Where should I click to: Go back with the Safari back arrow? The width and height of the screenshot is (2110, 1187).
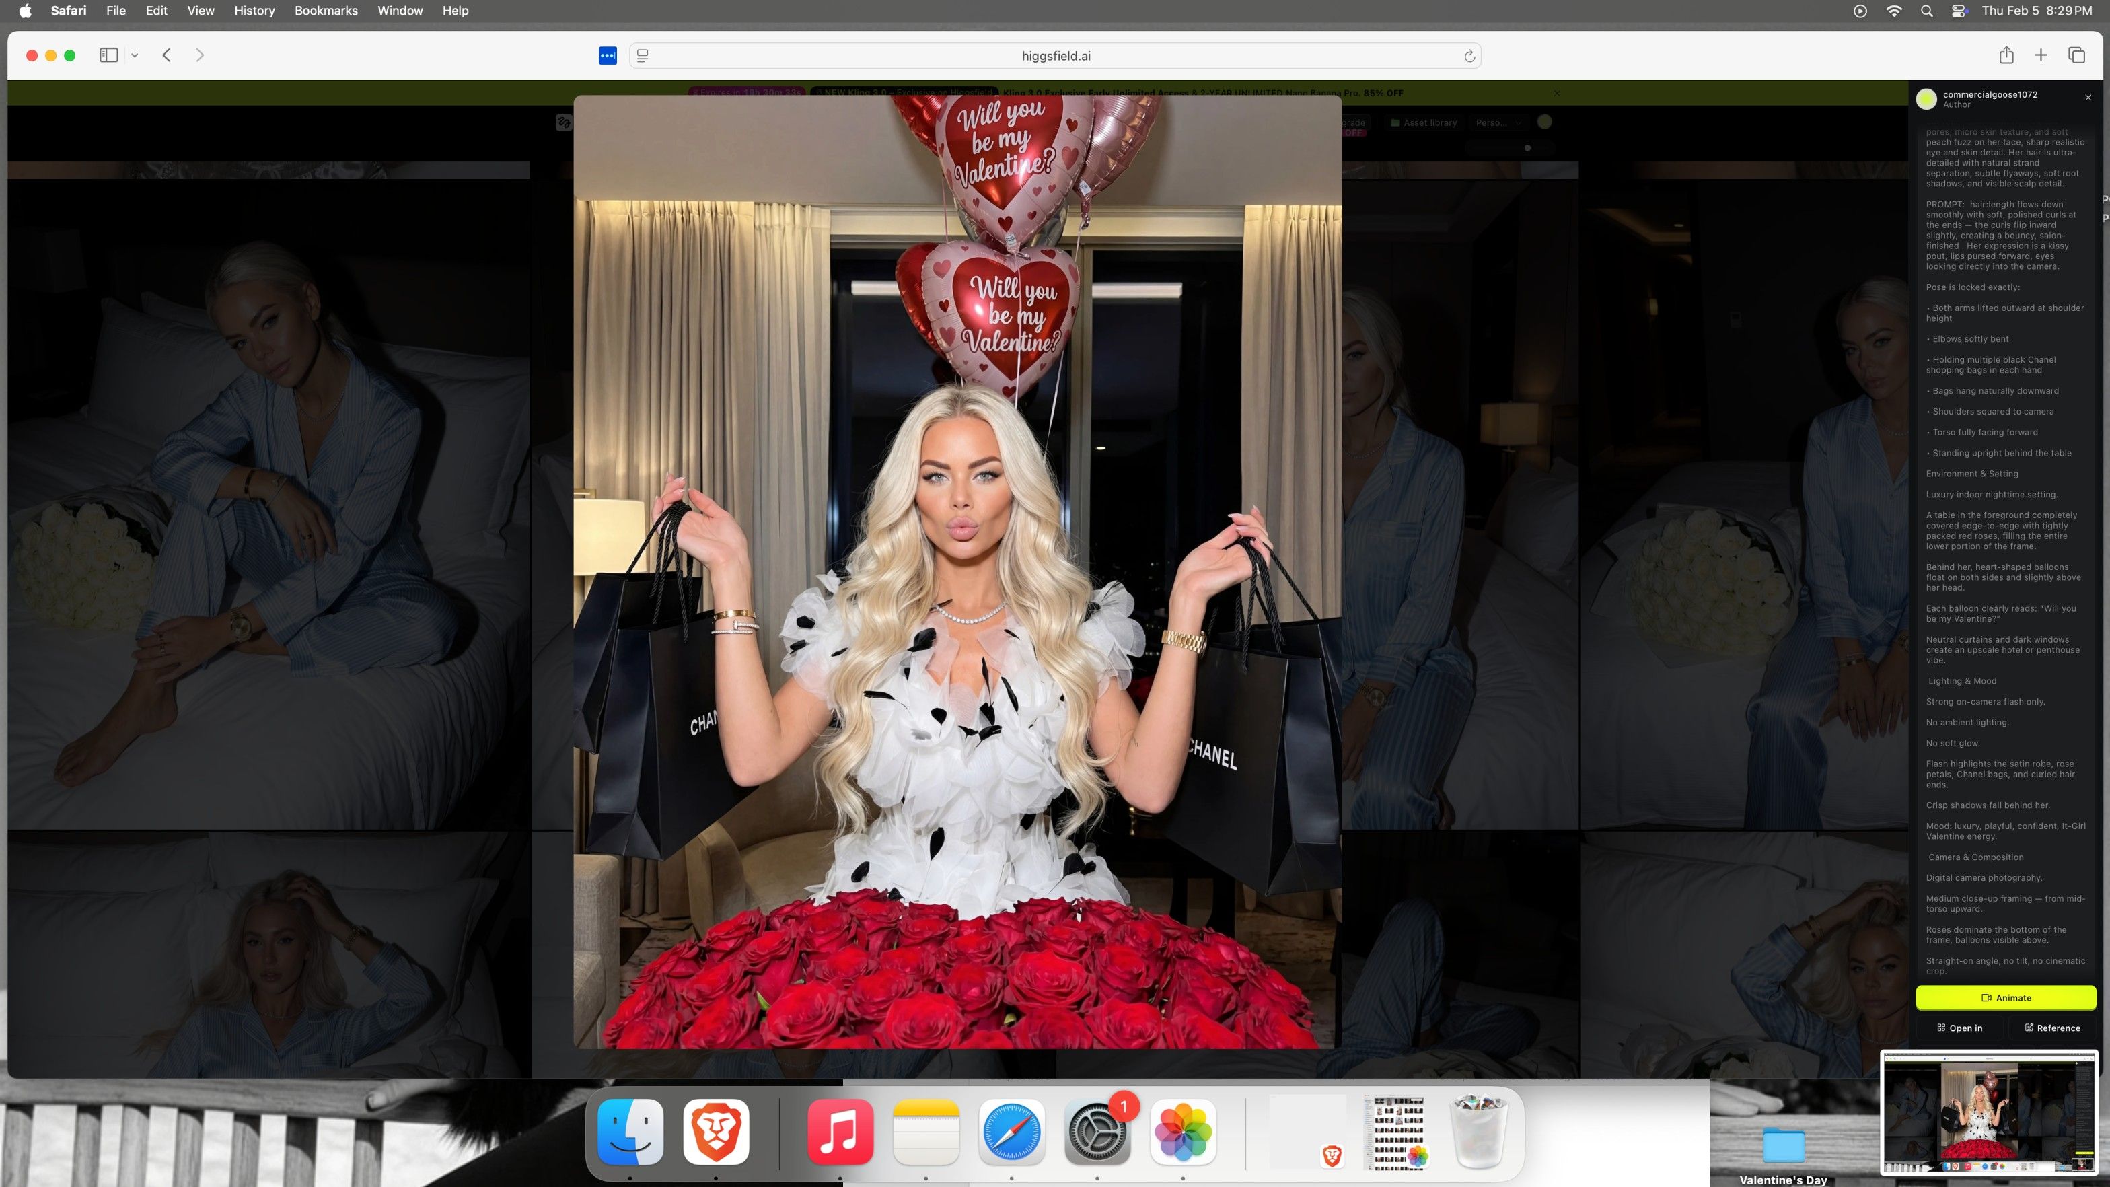click(166, 55)
